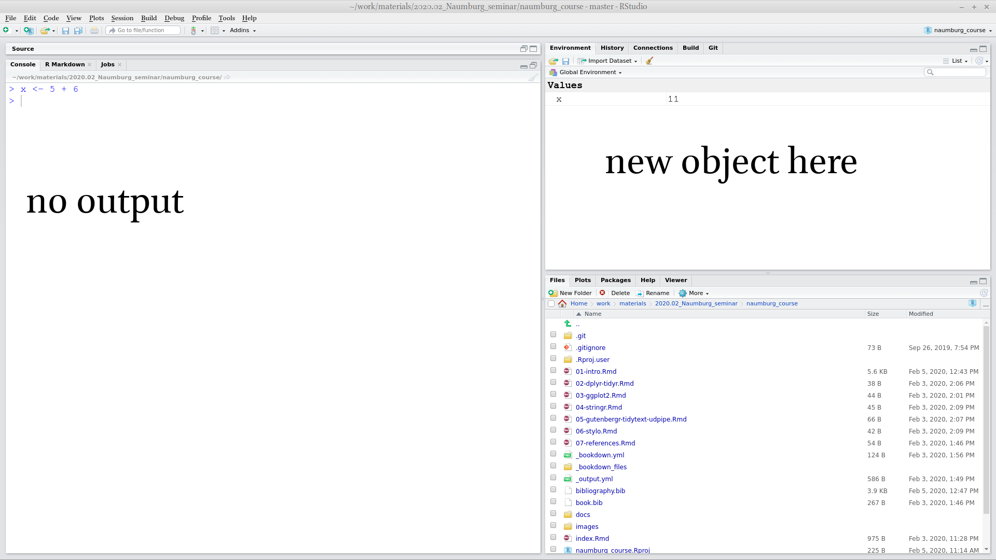Click the Environment search field
This screenshot has width=996, height=560.
955,73
